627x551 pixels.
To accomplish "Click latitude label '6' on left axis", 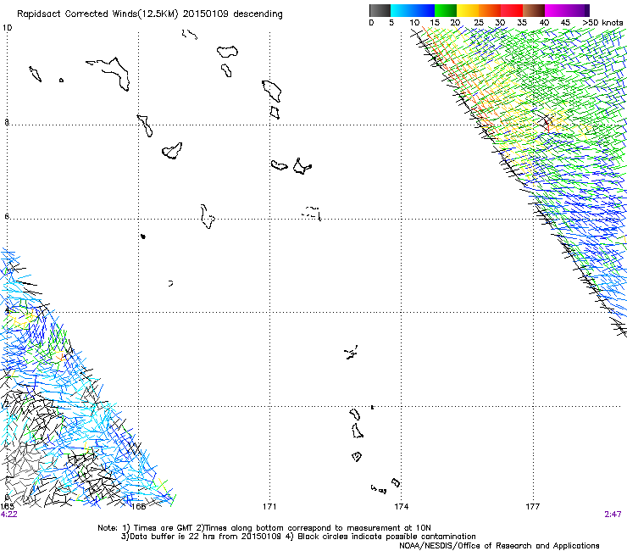I will coord(7,216).
